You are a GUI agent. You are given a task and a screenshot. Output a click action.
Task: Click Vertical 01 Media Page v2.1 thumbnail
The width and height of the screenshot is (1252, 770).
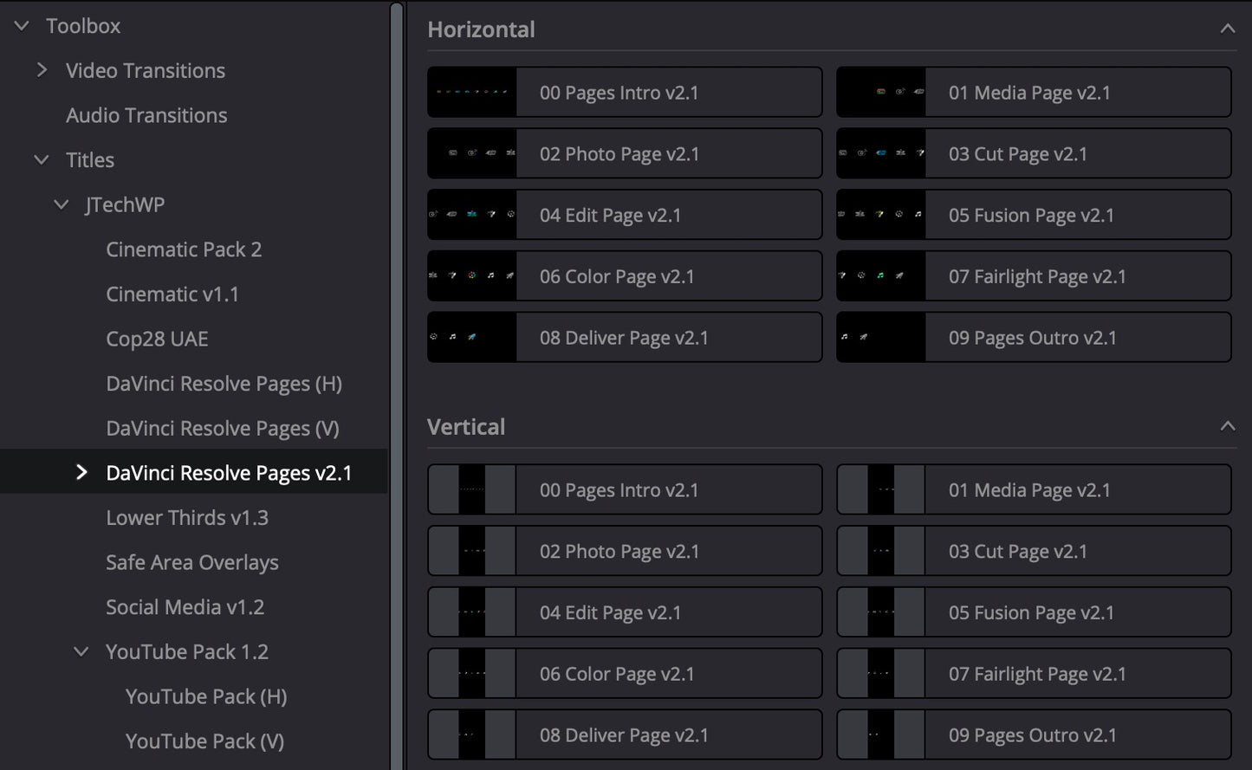(881, 489)
